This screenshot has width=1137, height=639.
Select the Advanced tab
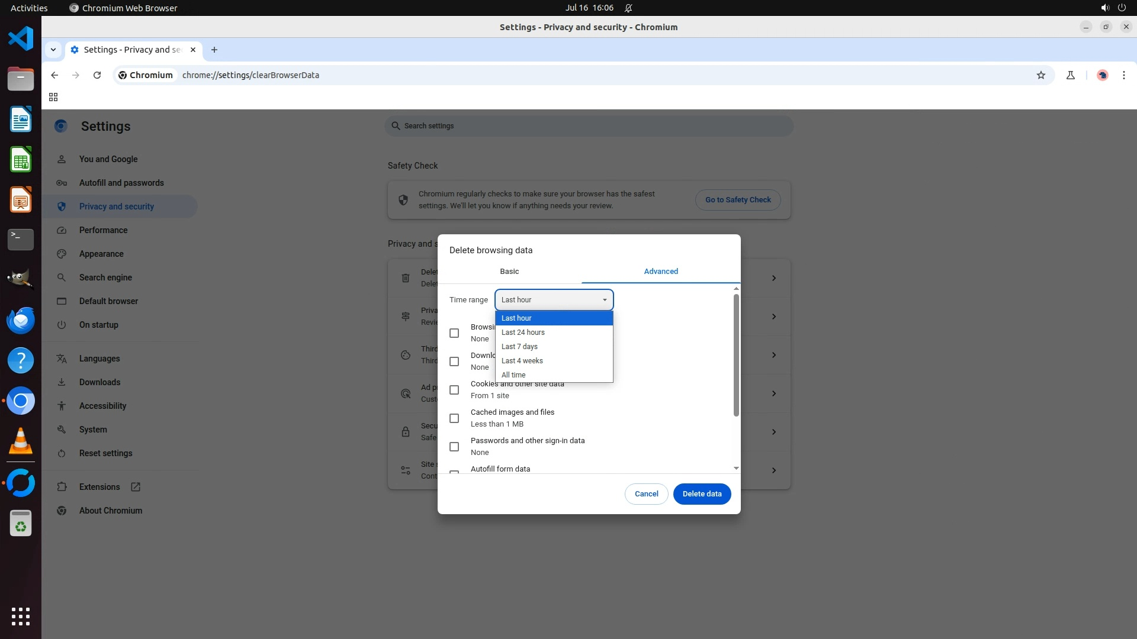[661, 272]
